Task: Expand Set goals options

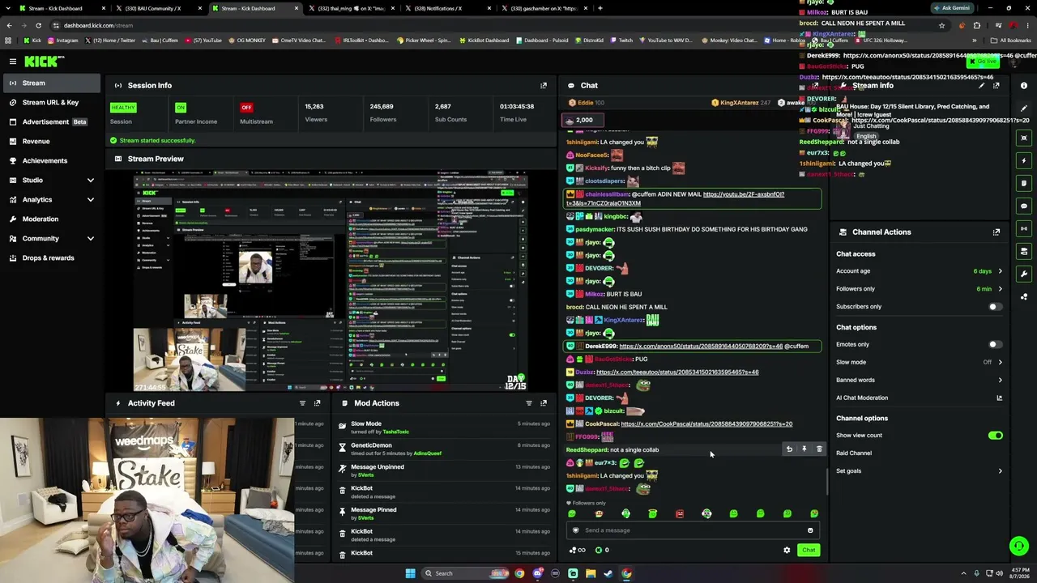Action: point(1000,470)
